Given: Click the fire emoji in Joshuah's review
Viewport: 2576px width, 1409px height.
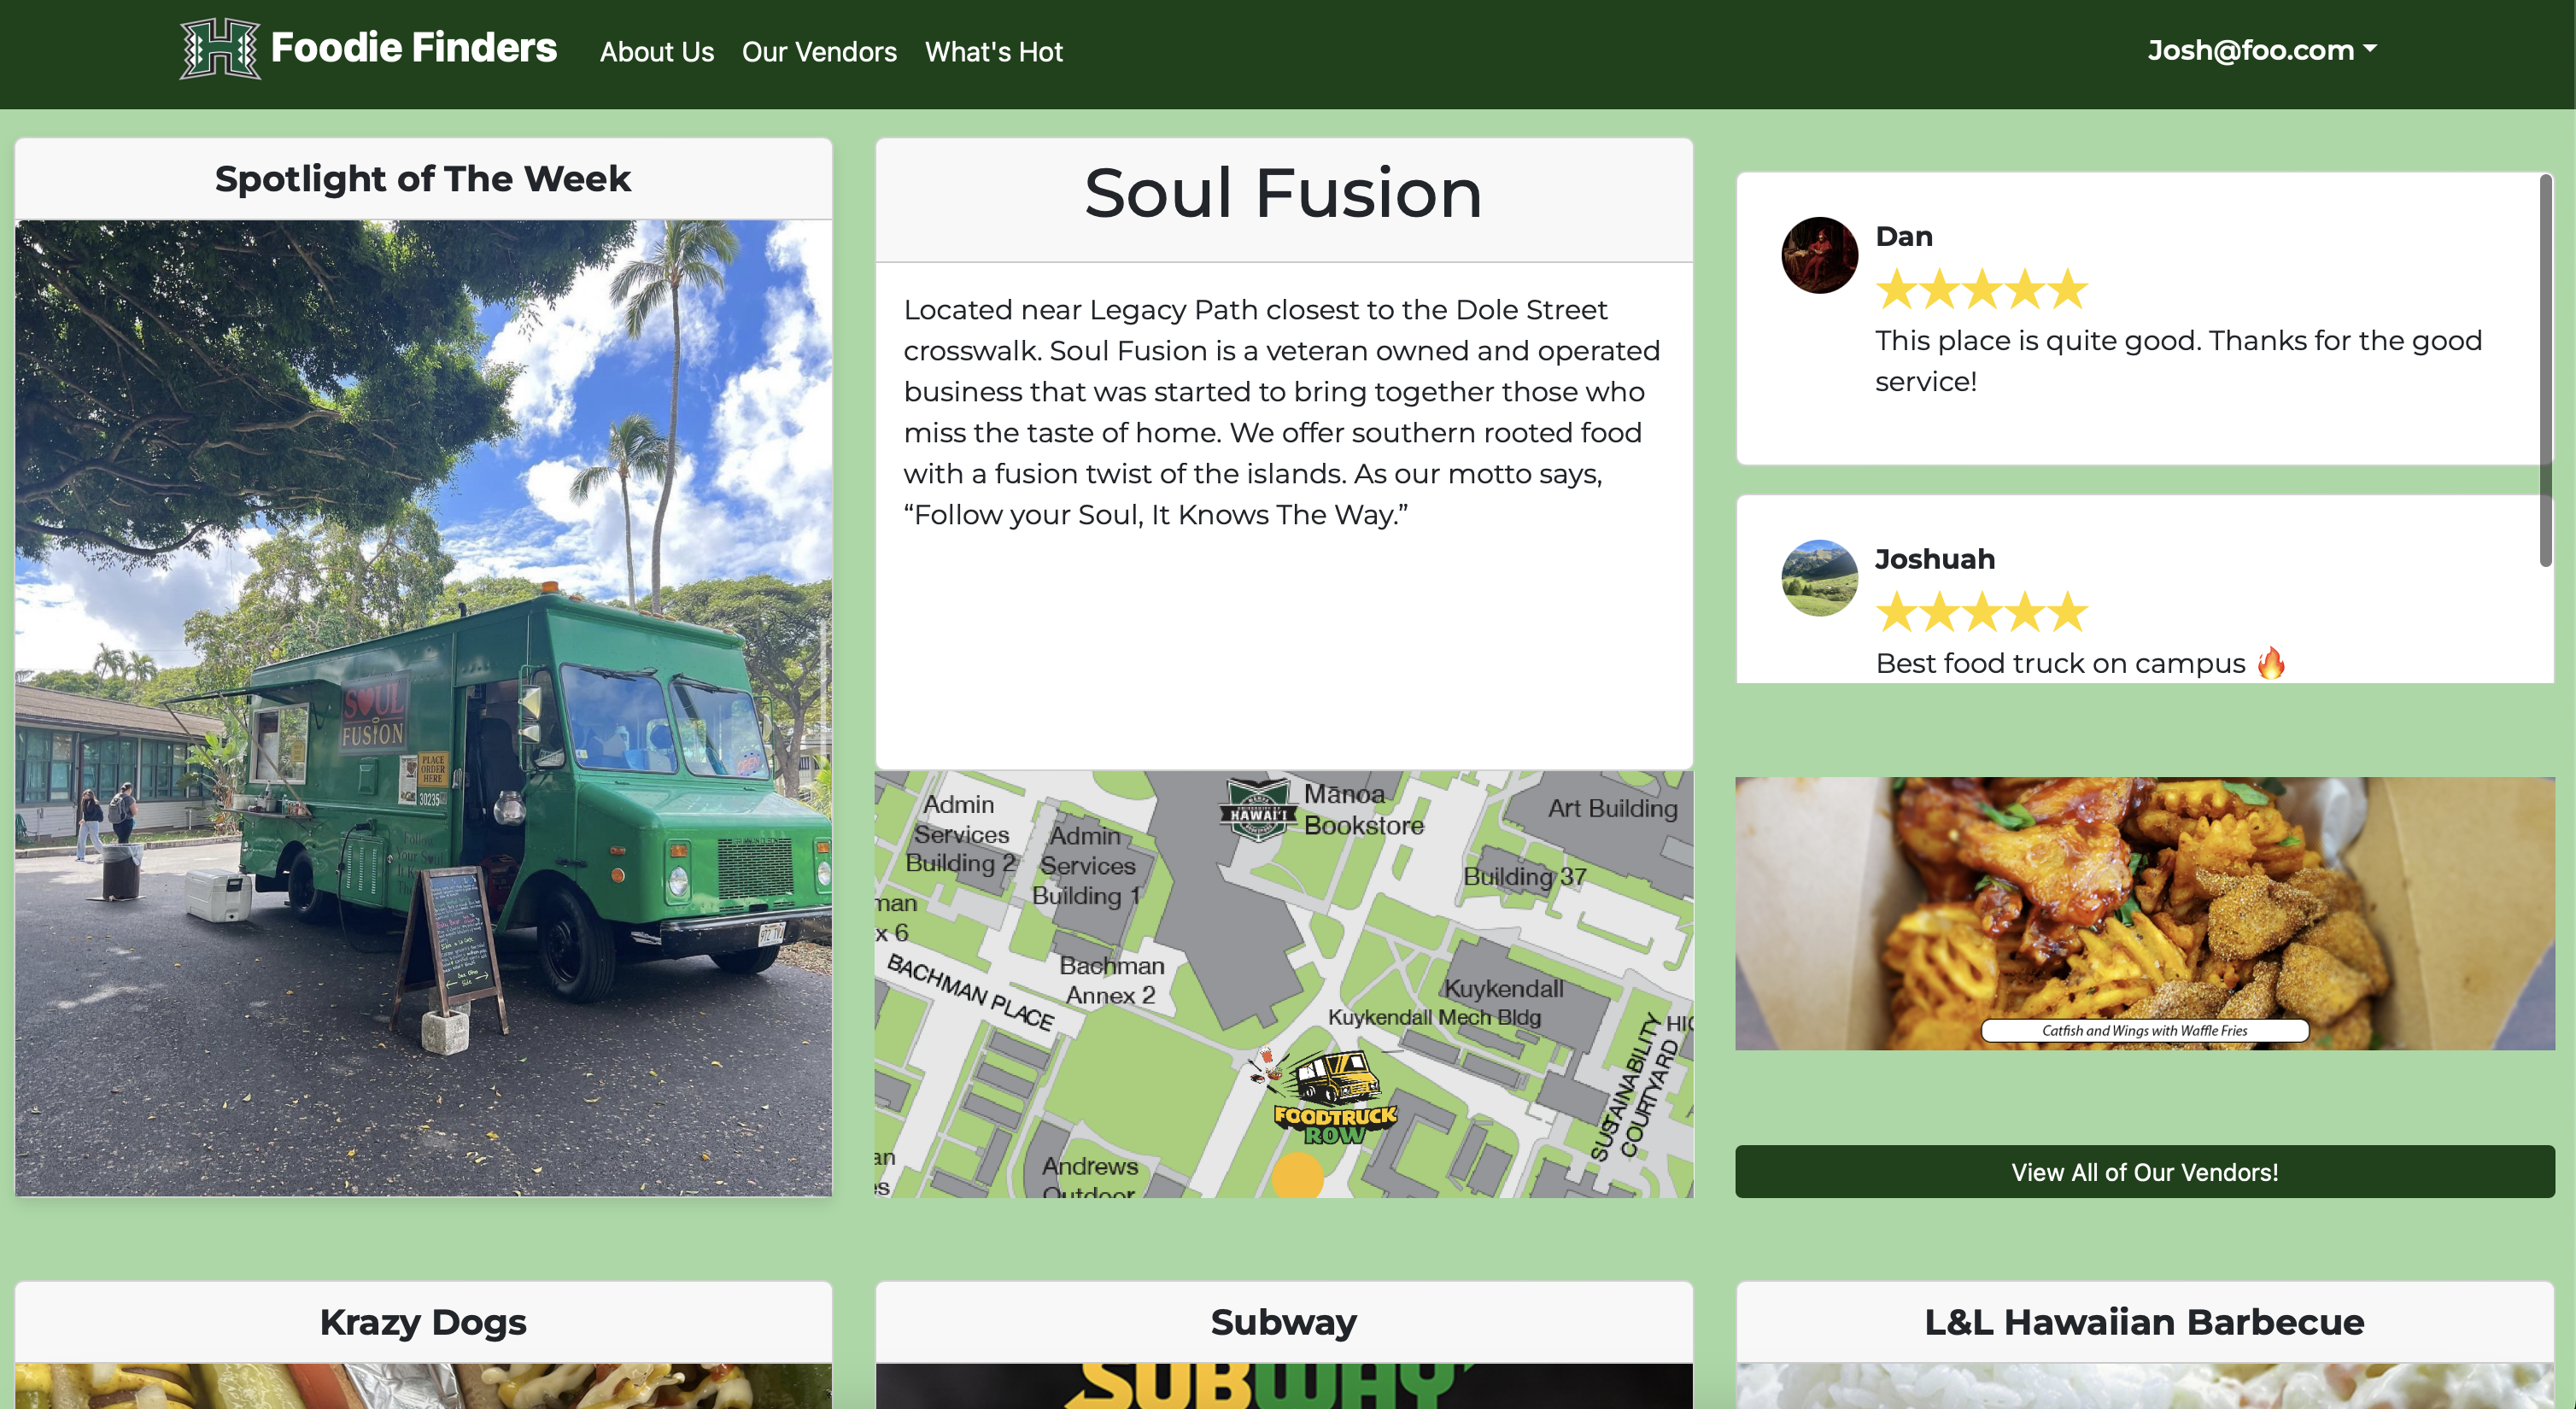Looking at the screenshot, I should 2271,662.
